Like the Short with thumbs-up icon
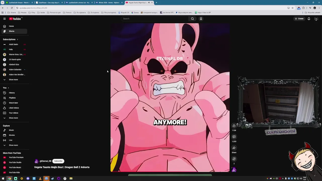 234,126
